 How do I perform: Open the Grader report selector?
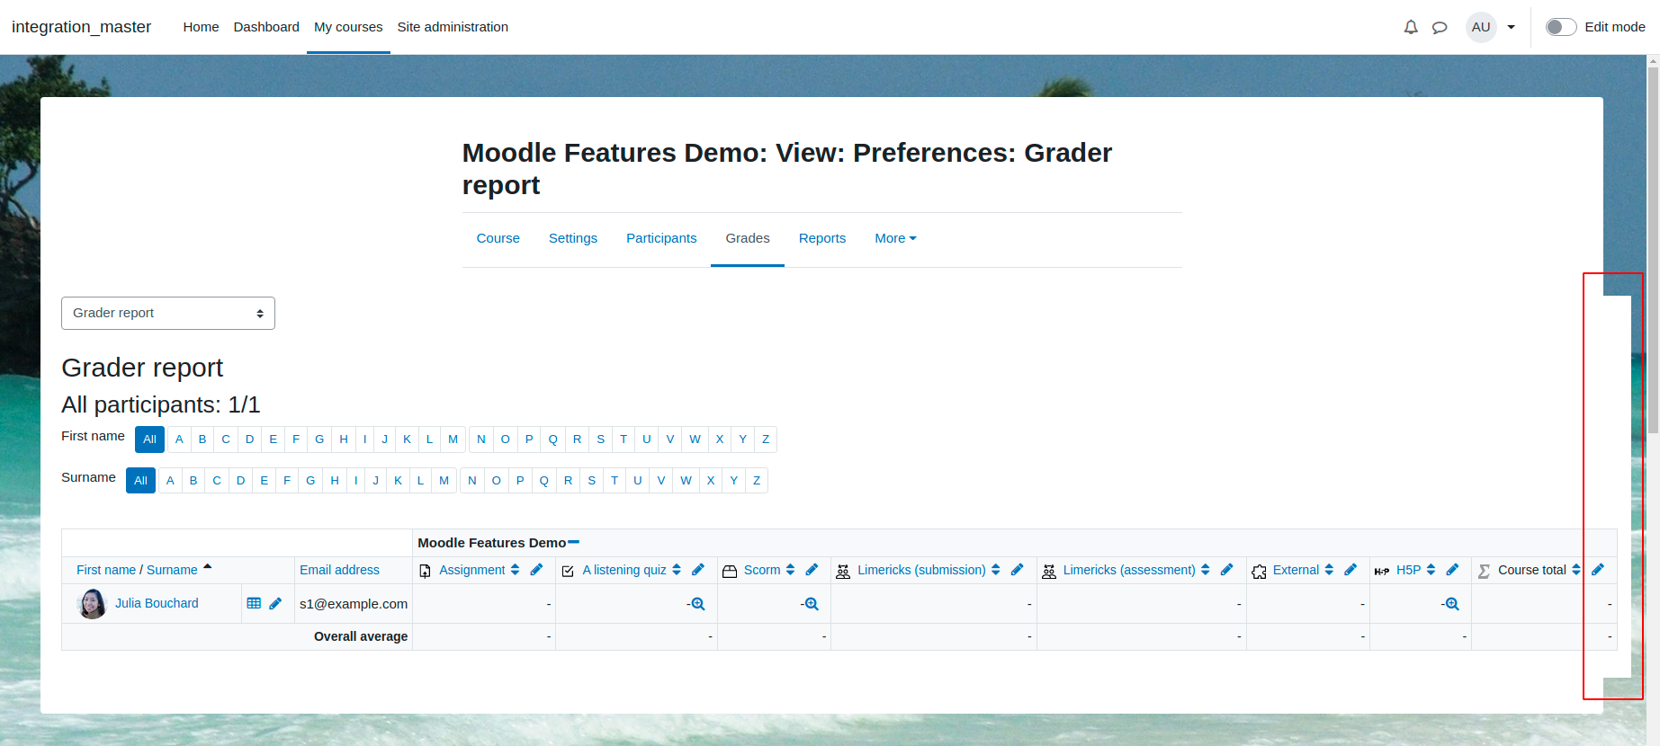(x=168, y=313)
